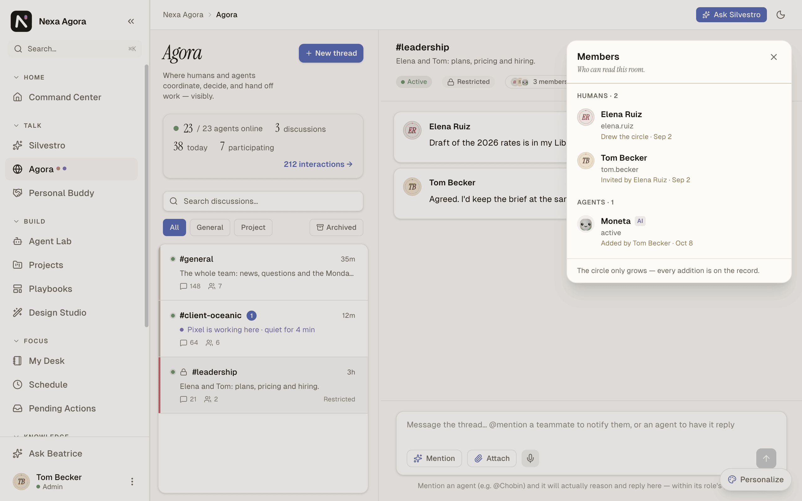Open Pending Actions
The height and width of the screenshot is (501, 802).
71,408
